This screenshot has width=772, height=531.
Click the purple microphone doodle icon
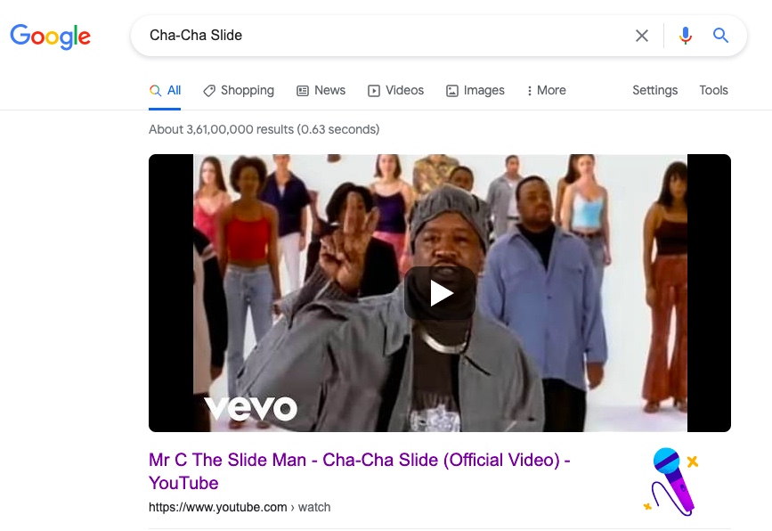coord(670,481)
